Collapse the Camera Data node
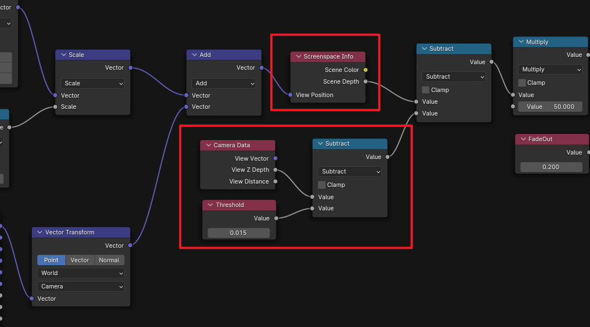Viewport: 590px width, 327px height. (207, 145)
